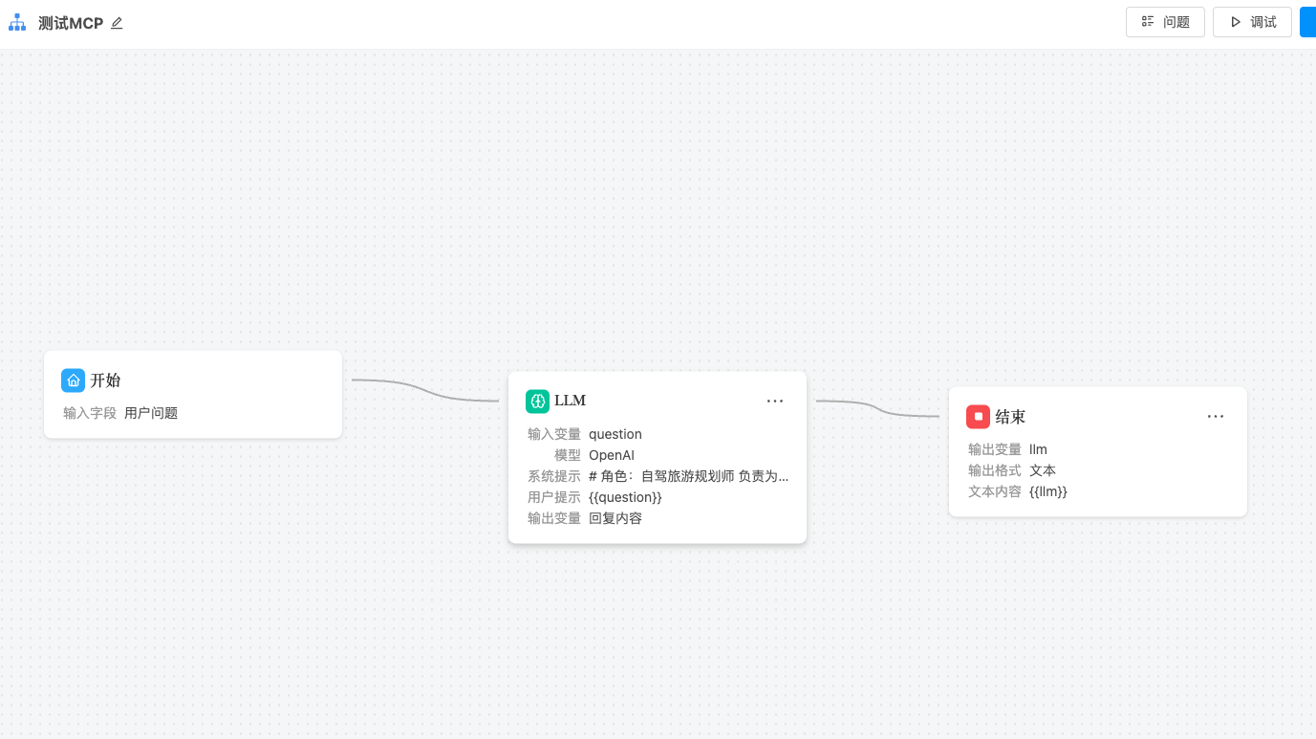
Task: Click the {{llm}} text content value
Action: click(1047, 491)
